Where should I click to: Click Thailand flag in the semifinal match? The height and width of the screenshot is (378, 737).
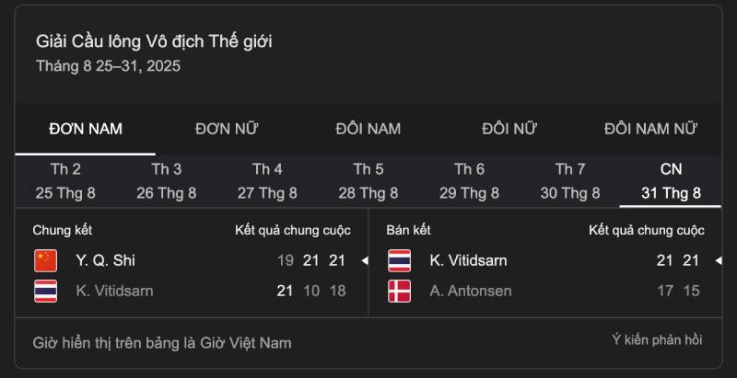[x=399, y=260]
